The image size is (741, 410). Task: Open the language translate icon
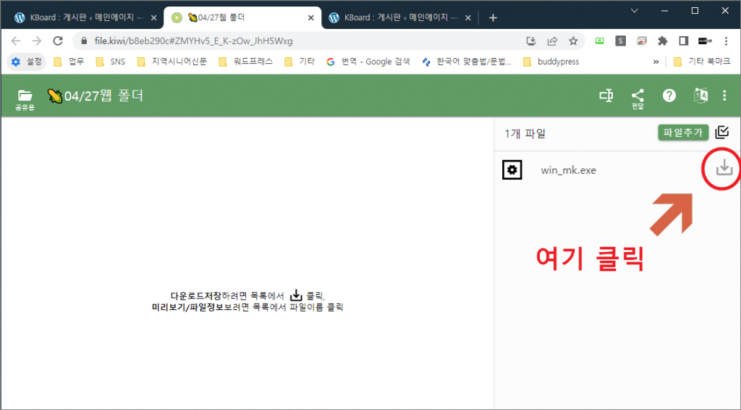(700, 96)
